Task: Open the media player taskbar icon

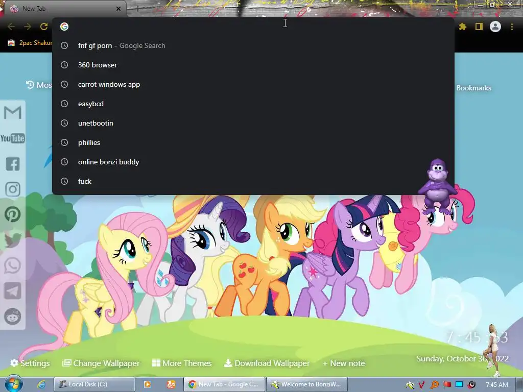Action: pyautogui.click(x=147, y=384)
